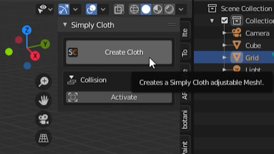The height and width of the screenshot is (154, 274).
Task: Select Scene Collection label in outliner
Action: click(246, 8)
